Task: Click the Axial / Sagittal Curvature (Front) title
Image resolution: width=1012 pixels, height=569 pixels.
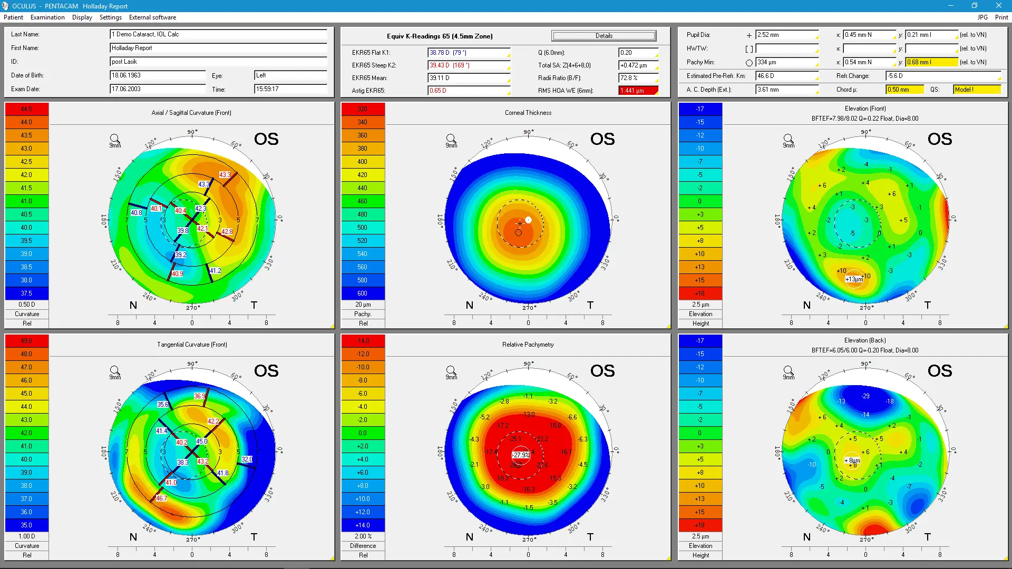Action: [x=191, y=113]
